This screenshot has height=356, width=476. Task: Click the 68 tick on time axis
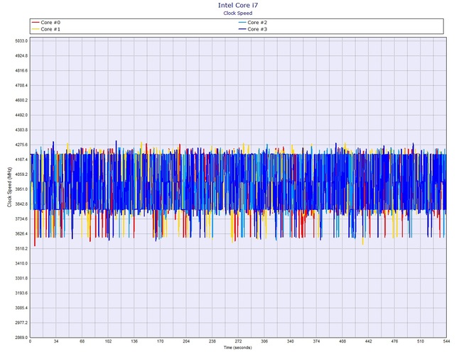82,341
